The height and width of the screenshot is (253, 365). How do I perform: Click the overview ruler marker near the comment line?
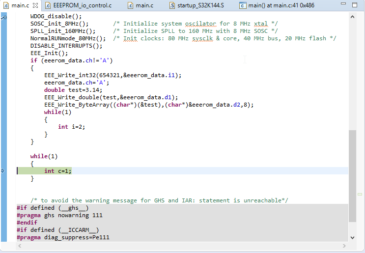coord(360,194)
